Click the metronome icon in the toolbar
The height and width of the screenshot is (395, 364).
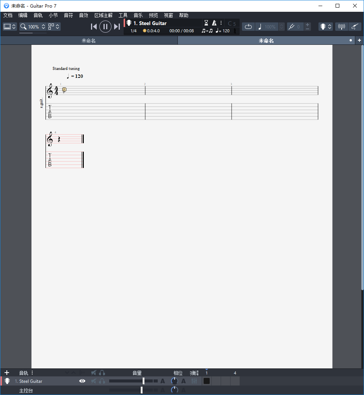(214, 23)
